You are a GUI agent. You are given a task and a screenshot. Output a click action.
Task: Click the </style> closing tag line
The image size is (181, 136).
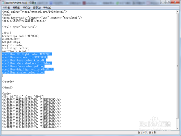point(8,81)
